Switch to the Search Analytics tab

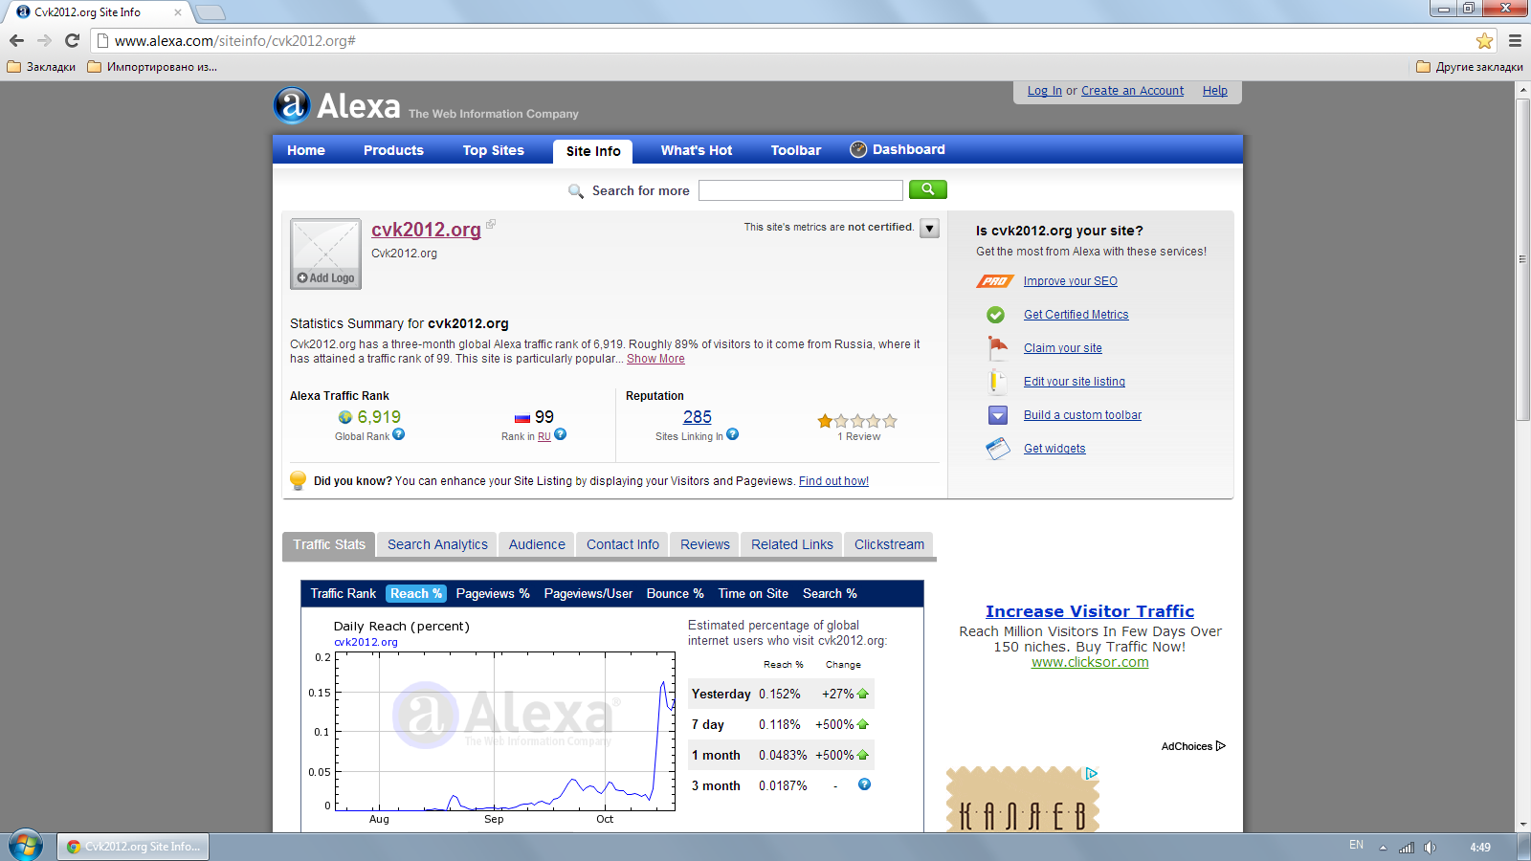[x=437, y=544]
